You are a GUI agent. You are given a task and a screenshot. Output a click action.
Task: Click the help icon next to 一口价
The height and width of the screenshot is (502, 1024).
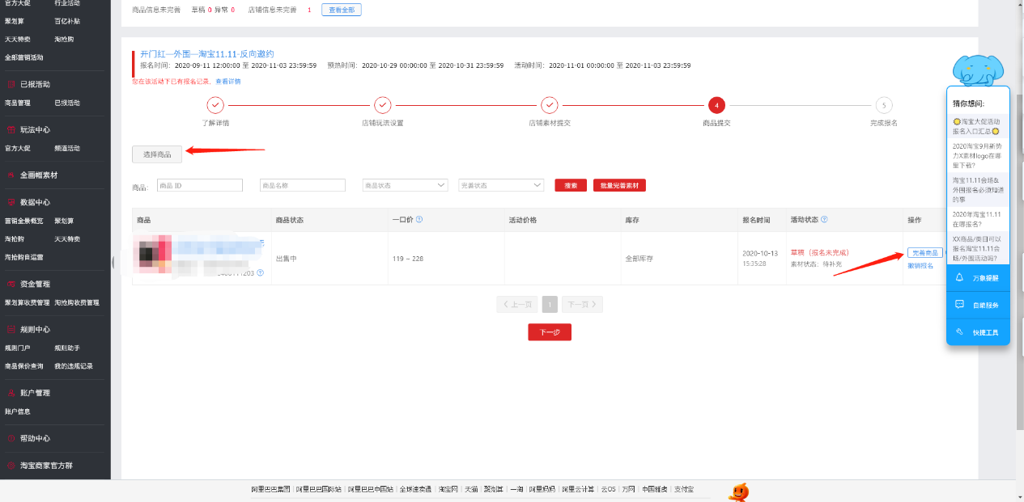coord(419,219)
